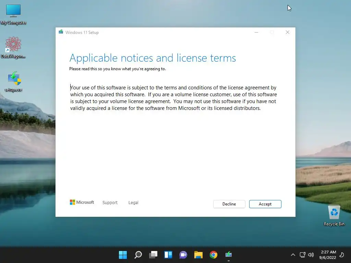The width and height of the screenshot is (351, 263).
Task: Click the Windows 11 Setup title icon
Action: point(61,32)
